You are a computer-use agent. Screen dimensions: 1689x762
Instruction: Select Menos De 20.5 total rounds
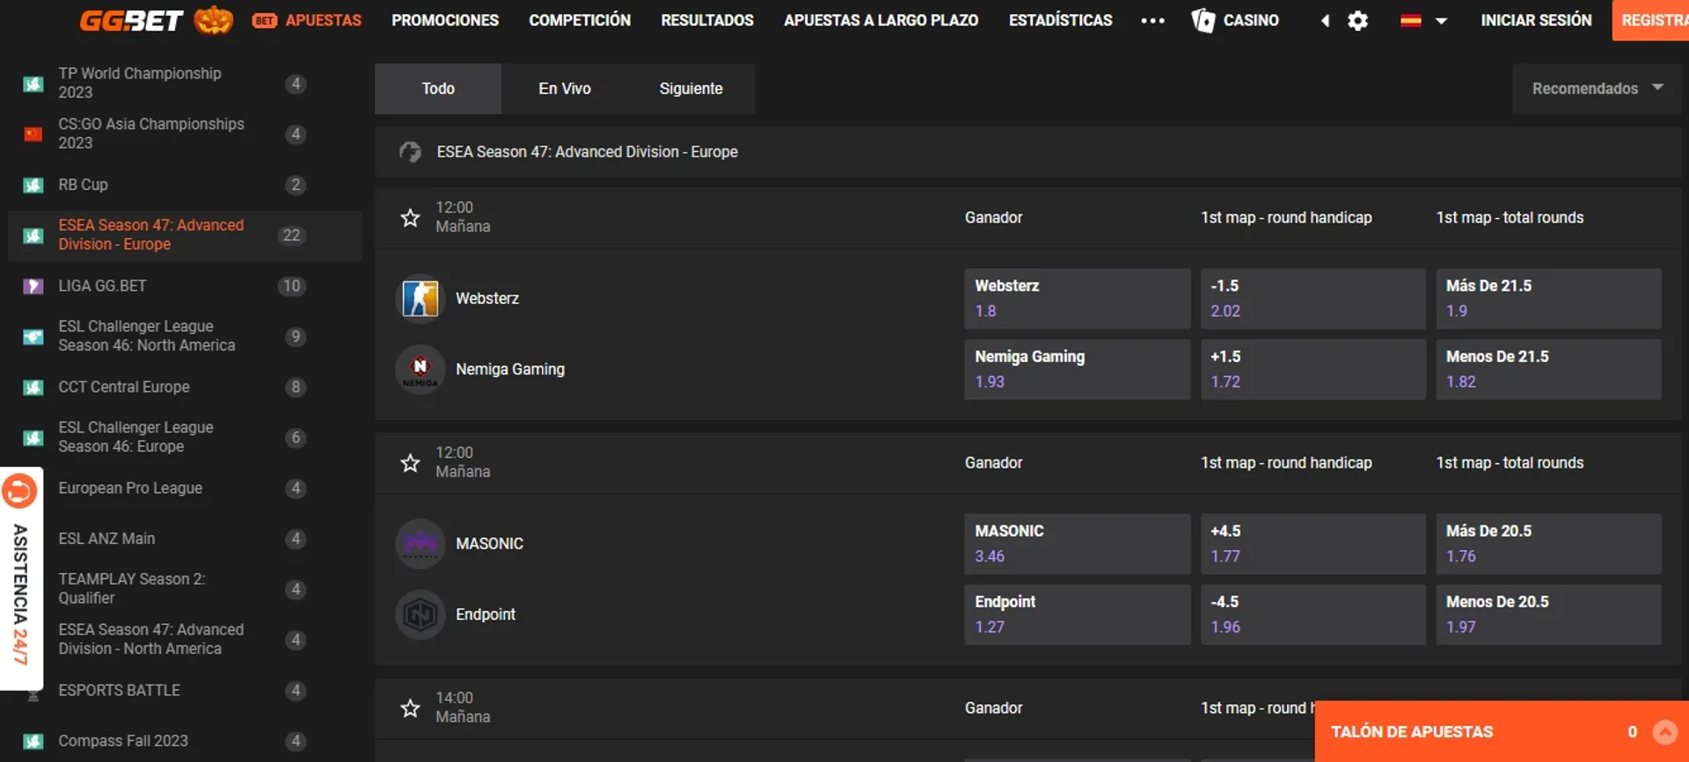1548,614
